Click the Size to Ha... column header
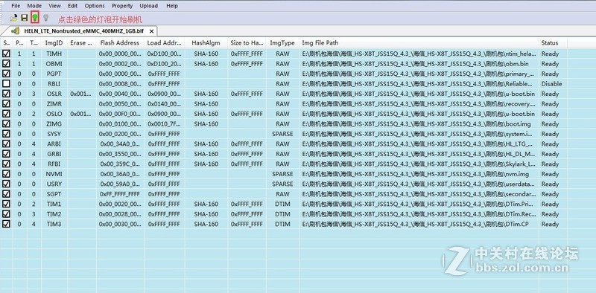Screen dimensions: 596x293 (x=247, y=43)
